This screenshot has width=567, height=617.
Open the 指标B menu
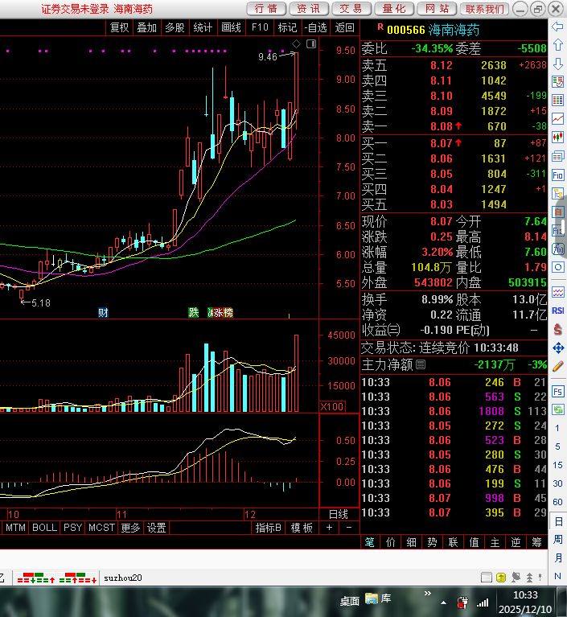coord(269,528)
